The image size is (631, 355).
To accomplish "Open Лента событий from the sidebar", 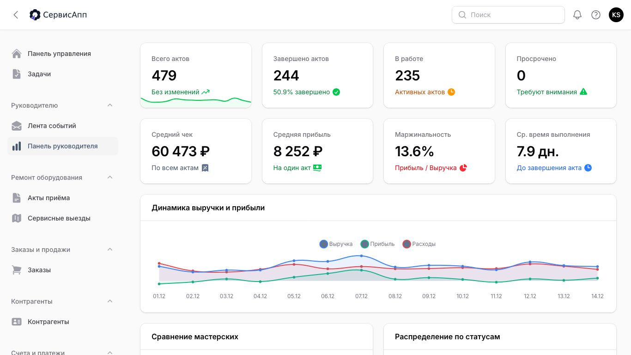I will tap(17, 125).
